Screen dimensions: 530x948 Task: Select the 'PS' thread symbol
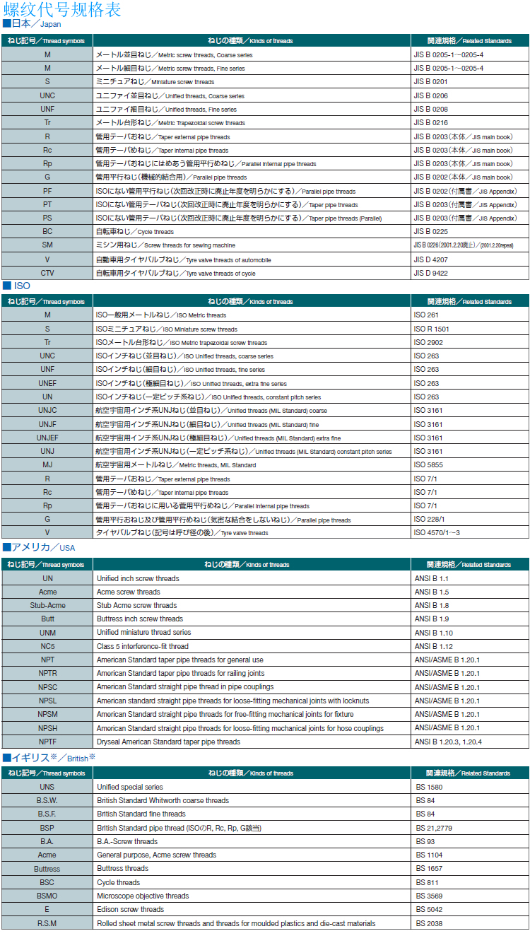[47, 218]
